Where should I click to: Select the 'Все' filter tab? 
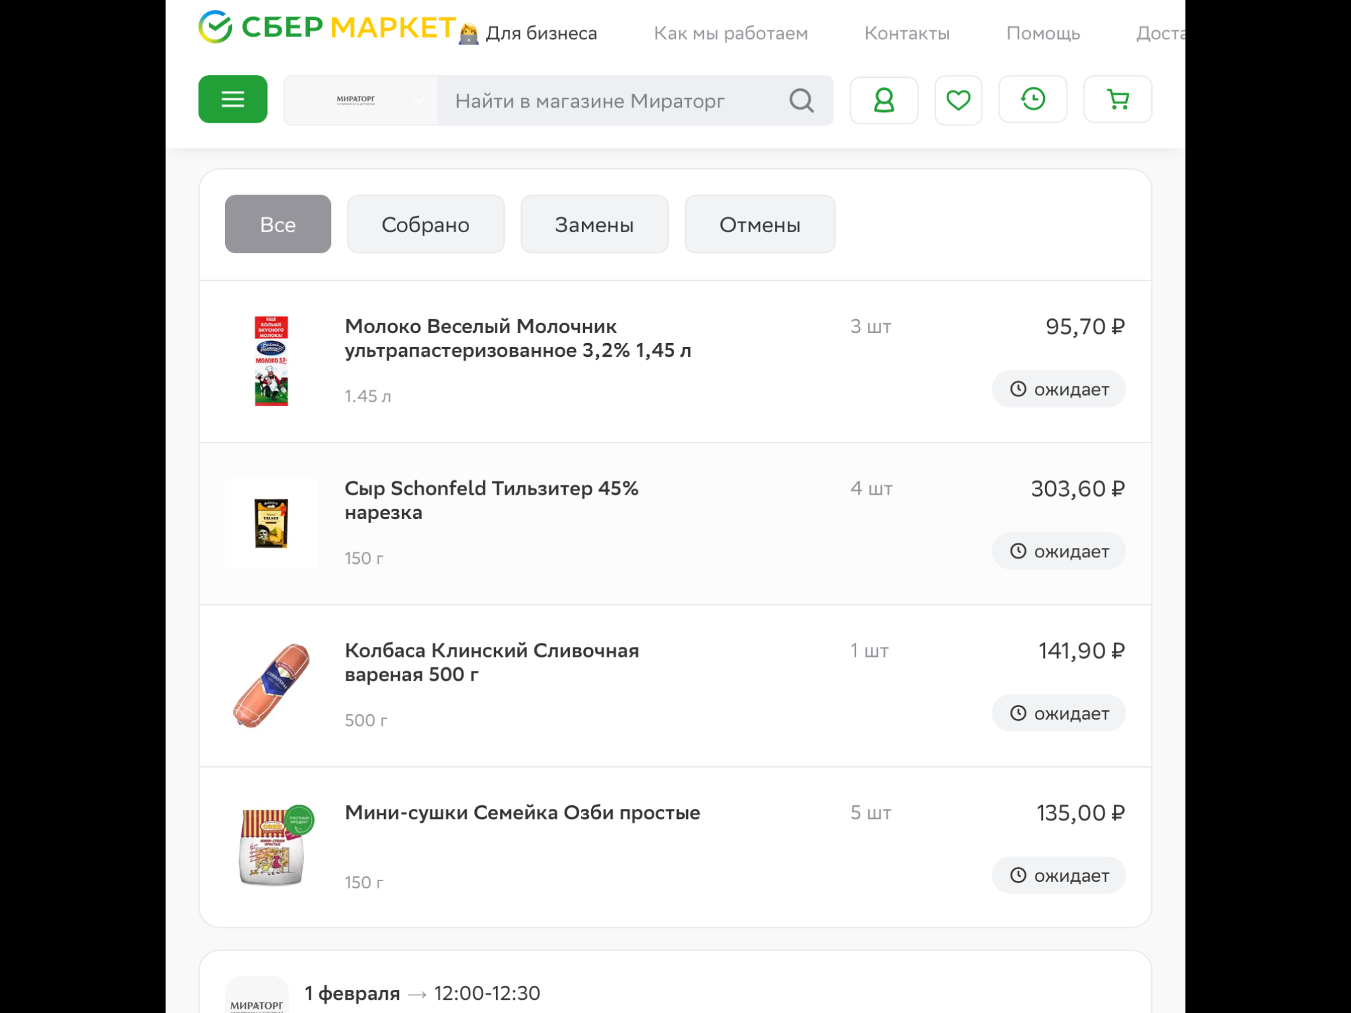[278, 224]
